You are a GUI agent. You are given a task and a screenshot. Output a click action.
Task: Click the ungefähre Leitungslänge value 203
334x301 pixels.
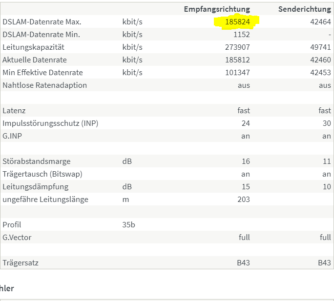click(x=244, y=200)
